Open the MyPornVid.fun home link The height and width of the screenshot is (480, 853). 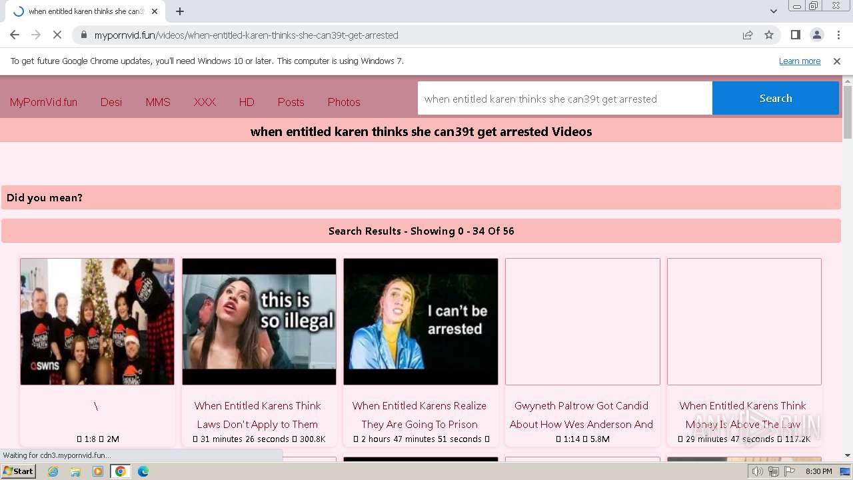coord(43,102)
